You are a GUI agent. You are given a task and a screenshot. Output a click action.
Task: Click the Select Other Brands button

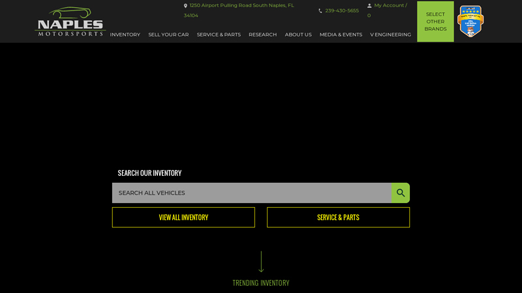[435, 21]
